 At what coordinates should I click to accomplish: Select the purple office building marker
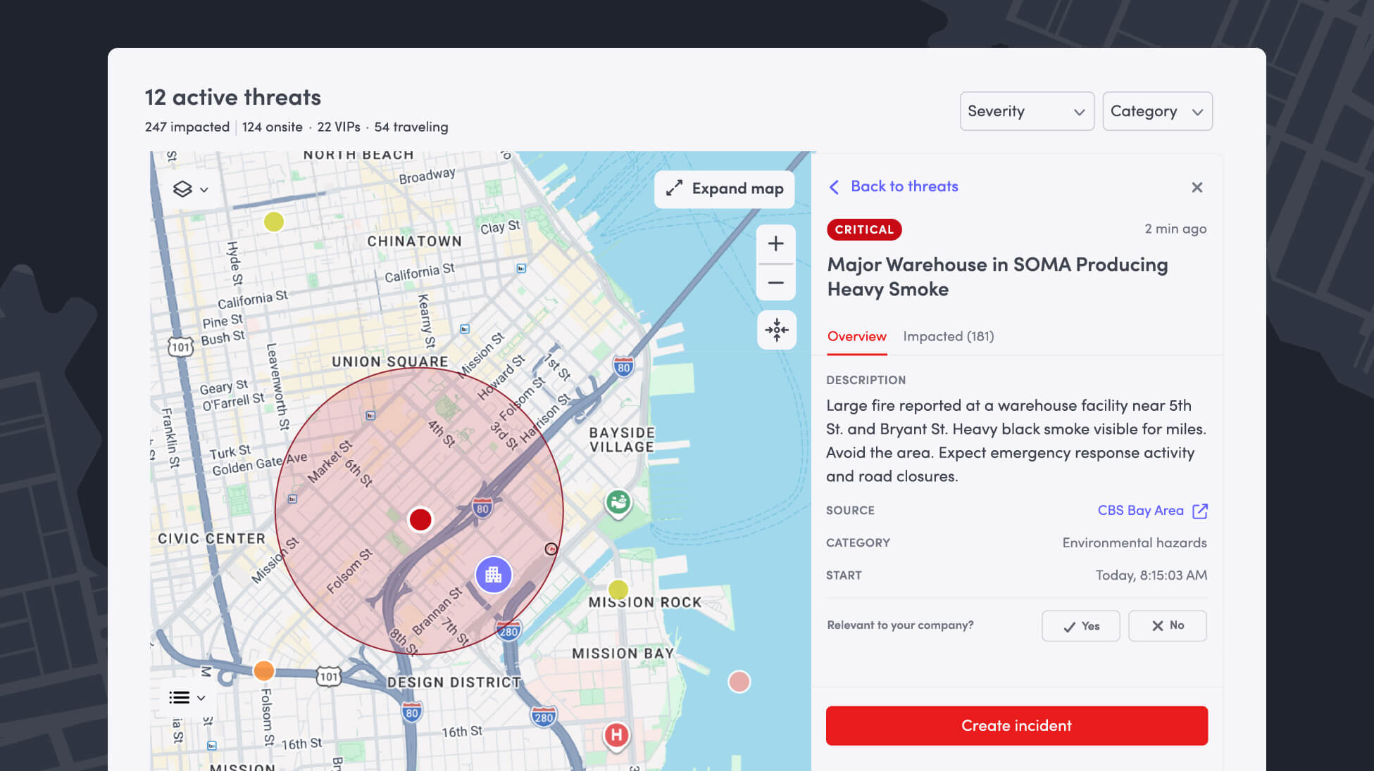pos(494,575)
